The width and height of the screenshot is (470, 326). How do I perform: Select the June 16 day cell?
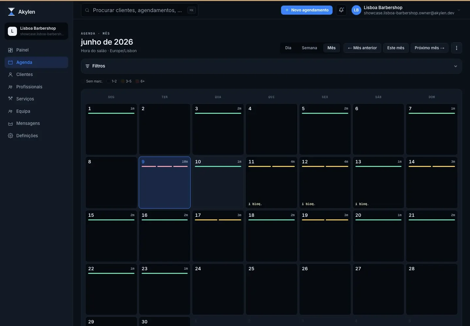click(x=165, y=236)
